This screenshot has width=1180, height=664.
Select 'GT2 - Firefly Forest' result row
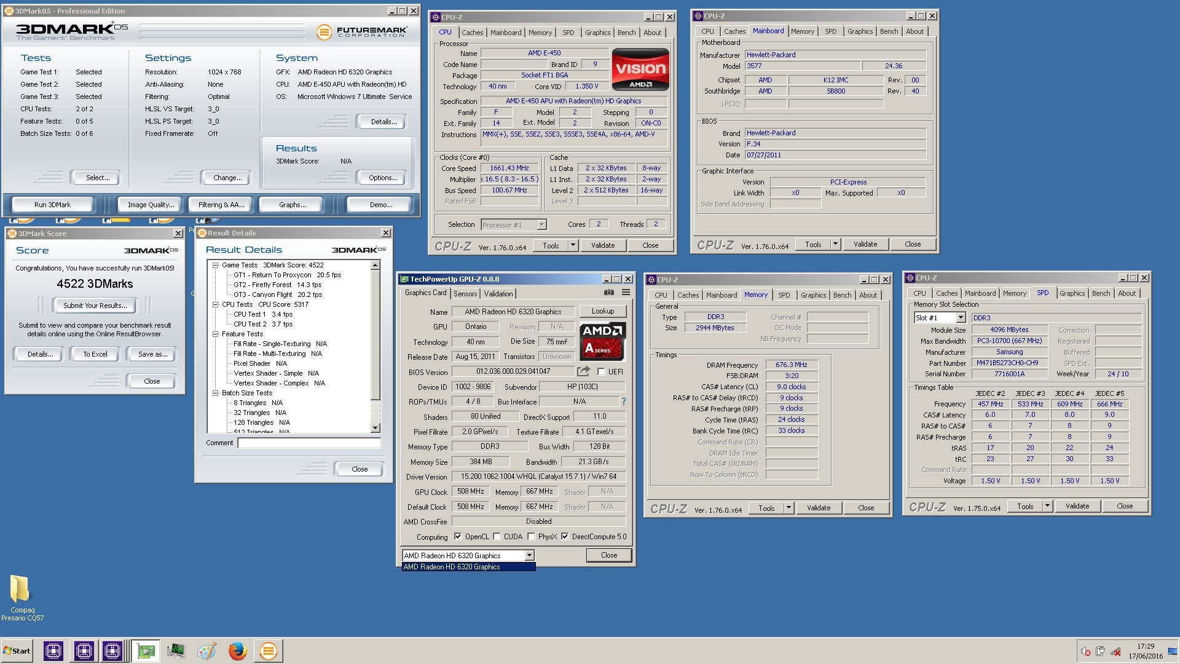coord(277,285)
